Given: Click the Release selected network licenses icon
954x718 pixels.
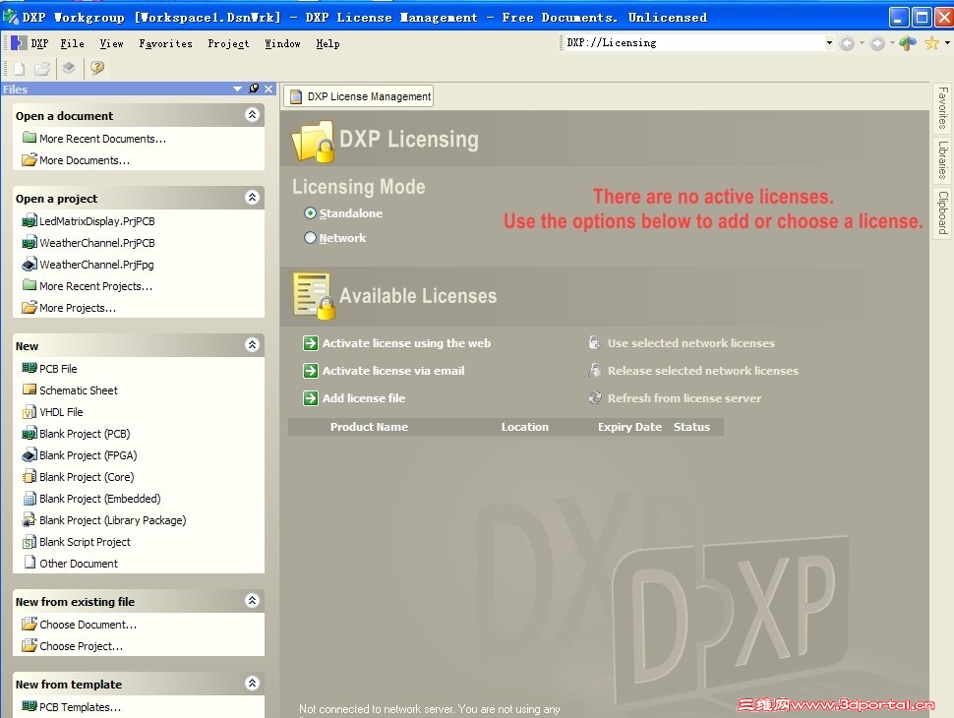Looking at the screenshot, I should [x=594, y=370].
